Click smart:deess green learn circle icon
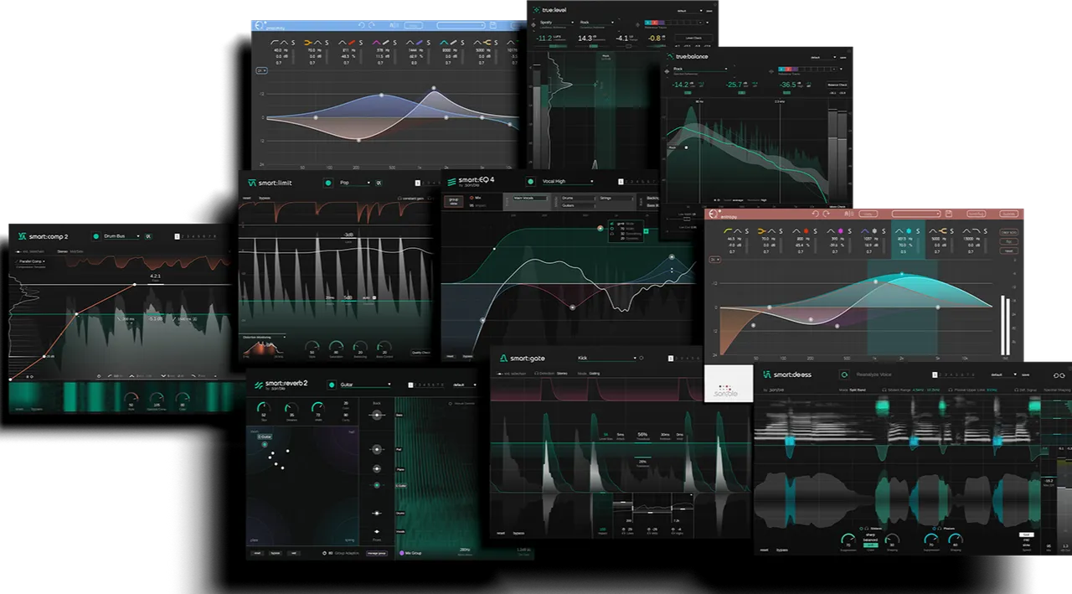The width and height of the screenshot is (1072, 594). click(843, 375)
